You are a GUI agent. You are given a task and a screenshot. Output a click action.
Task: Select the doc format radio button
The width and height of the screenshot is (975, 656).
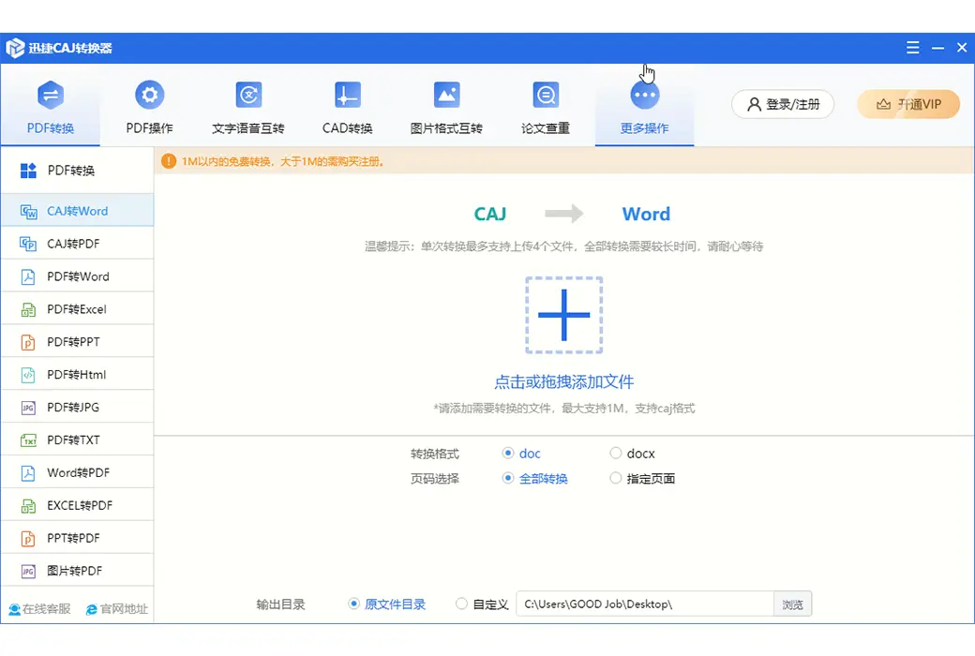(x=508, y=453)
